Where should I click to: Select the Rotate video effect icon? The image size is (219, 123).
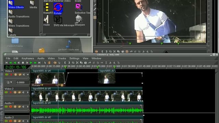pyautogui.click(x=58, y=8)
